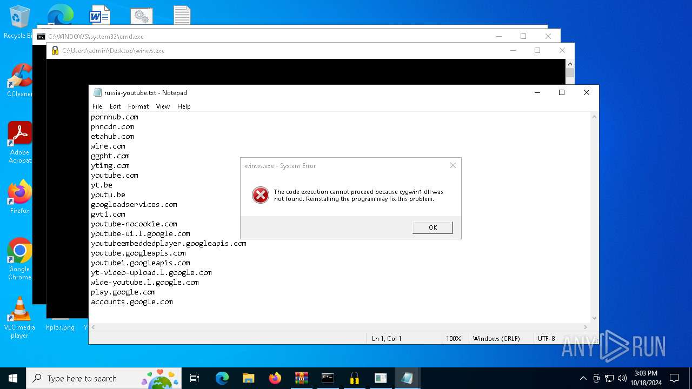This screenshot has height=389, width=692.
Task: Click the line 'yt.be' in Notepad
Action: click(x=102, y=185)
